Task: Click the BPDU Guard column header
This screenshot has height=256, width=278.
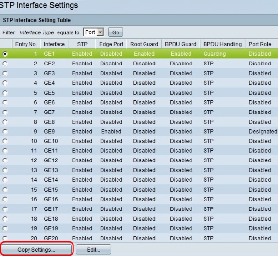Action: [x=181, y=44]
